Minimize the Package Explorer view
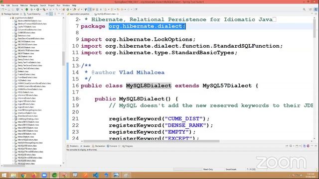 point(59,14)
